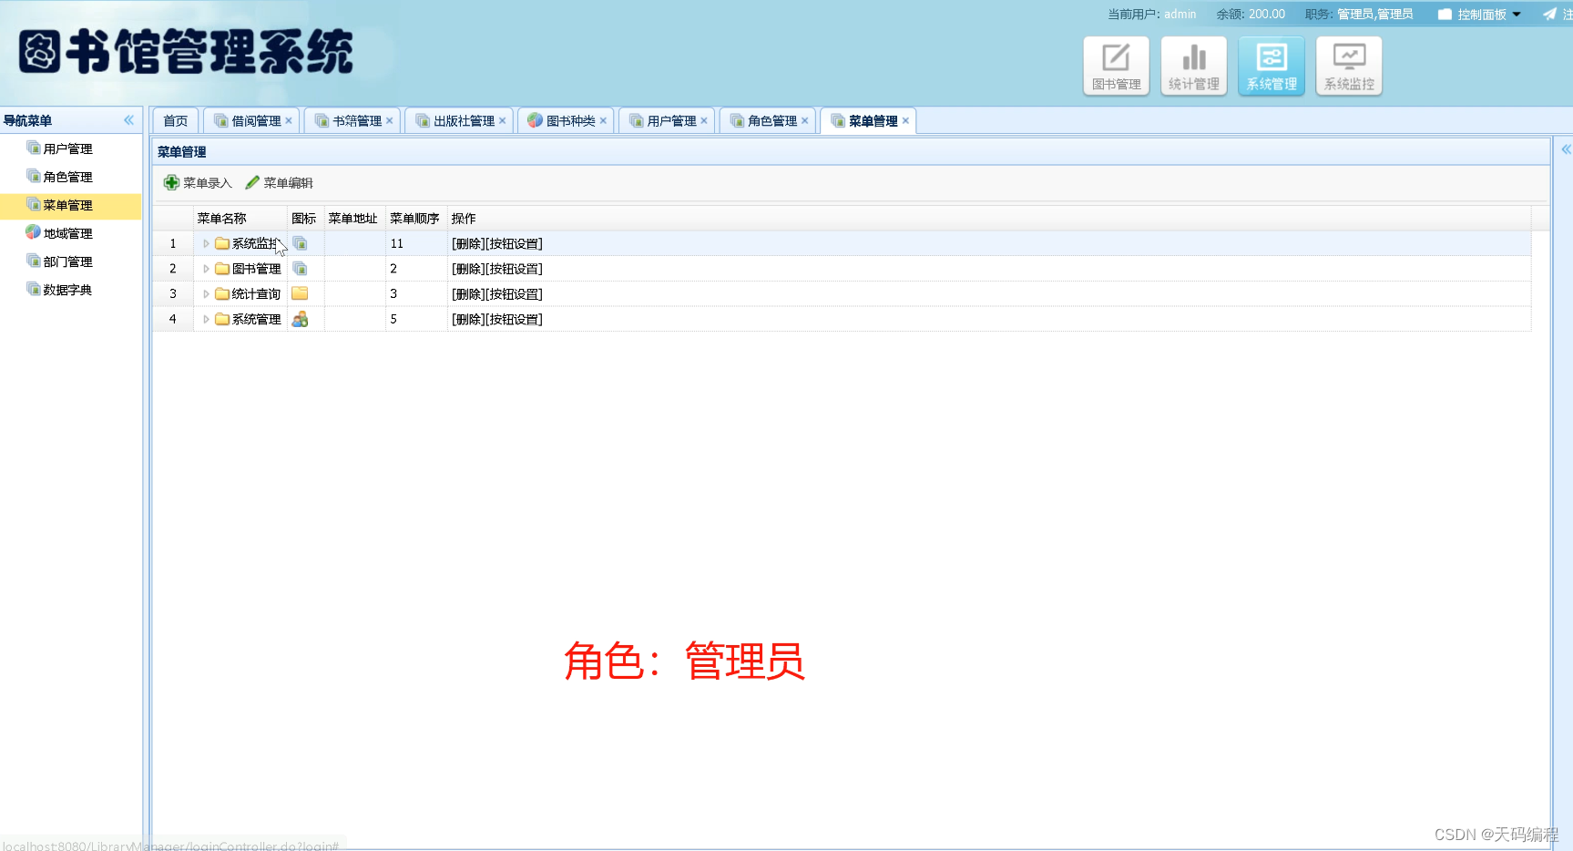
Task: Click the users icon in the 系统管理 row
Action: point(300,319)
